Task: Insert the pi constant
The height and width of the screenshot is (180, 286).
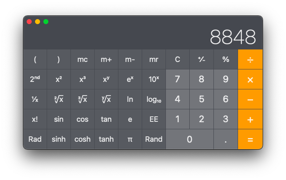Action: coord(130,139)
